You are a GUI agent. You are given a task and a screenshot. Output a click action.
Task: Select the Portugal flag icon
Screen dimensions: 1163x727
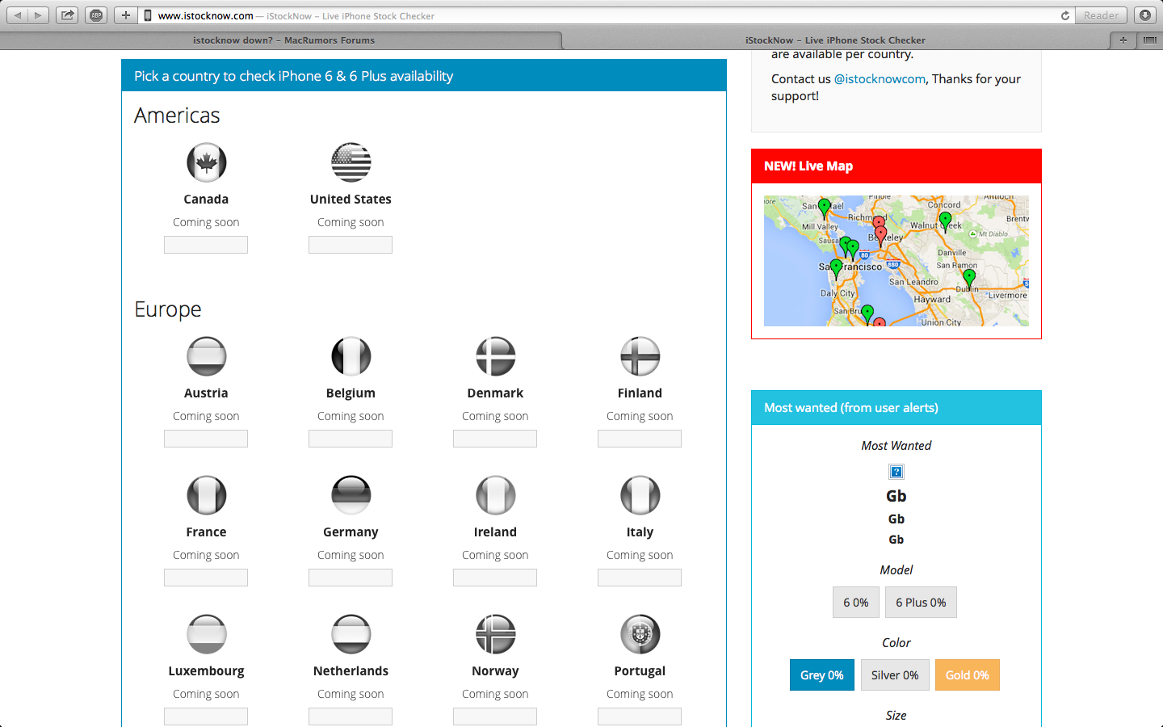tap(640, 634)
